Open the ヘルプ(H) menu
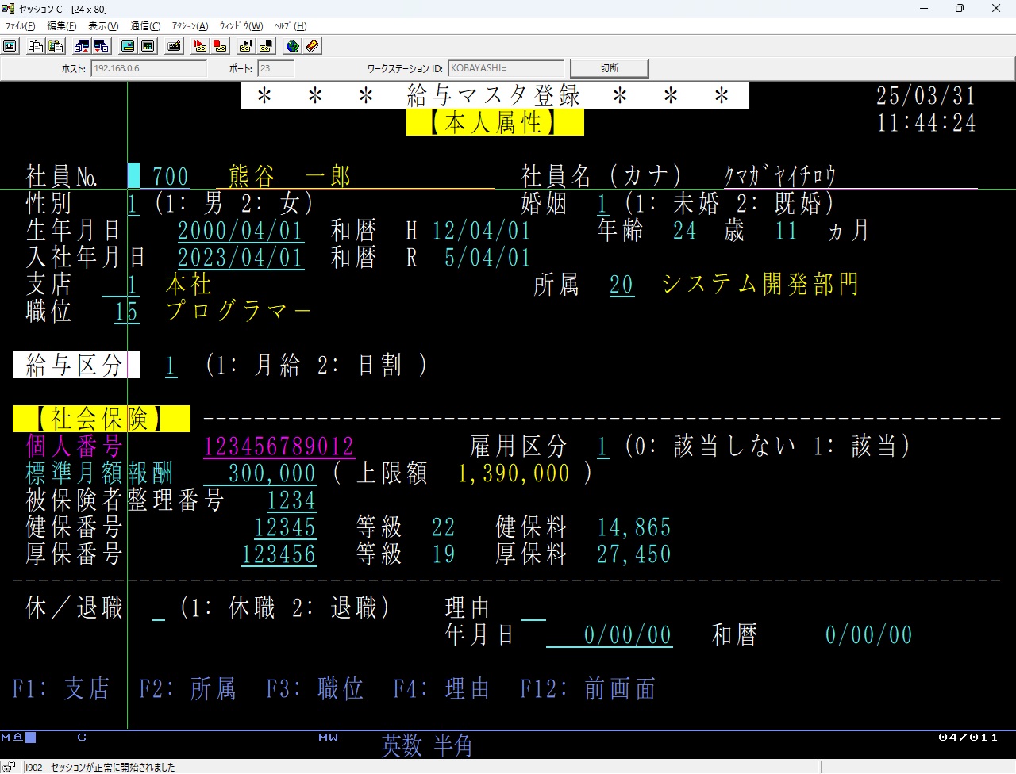The width and height of the screenshot is (1016, 774). pyautogui.click(x=291, y=26)
